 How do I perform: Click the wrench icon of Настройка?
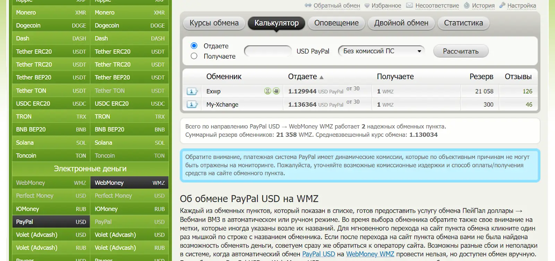click(502, 5)
